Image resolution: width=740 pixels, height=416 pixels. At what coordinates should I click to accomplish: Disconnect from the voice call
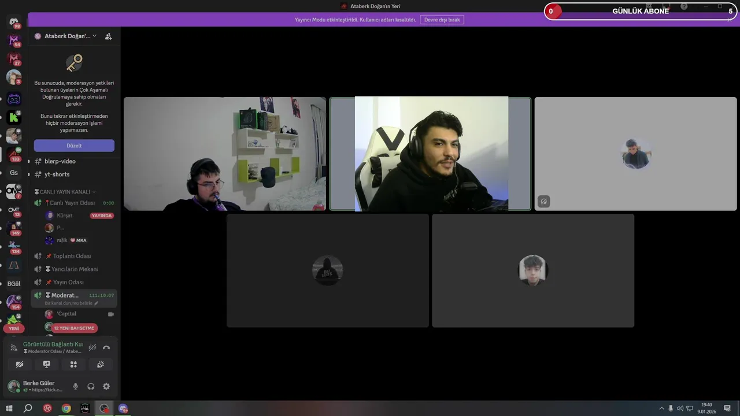pyautogui.click(x=106, y=347)
